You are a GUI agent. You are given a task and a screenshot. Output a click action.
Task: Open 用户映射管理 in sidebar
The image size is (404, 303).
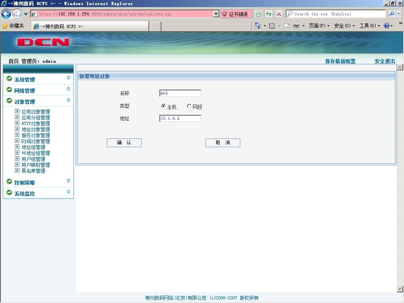[x=36, y=165]
